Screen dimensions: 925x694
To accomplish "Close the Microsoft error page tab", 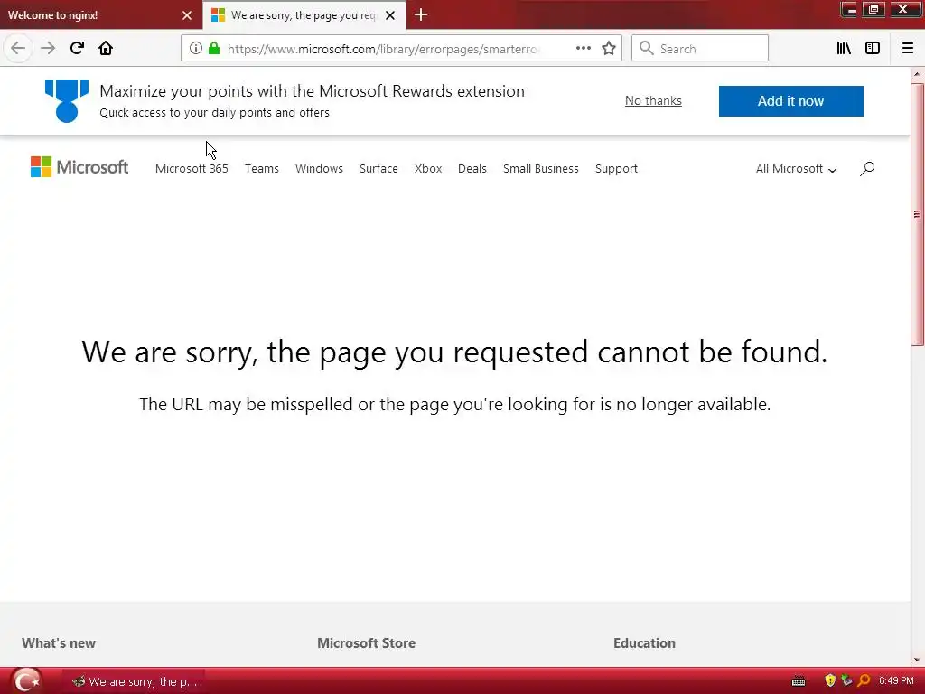I will (390, 15).
